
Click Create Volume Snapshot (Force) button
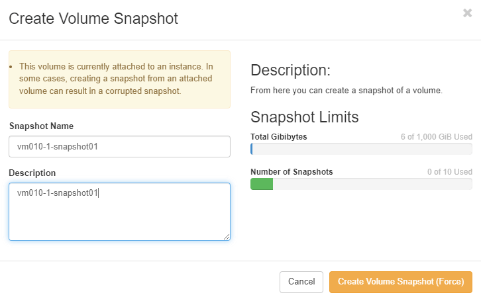(400, 282)
